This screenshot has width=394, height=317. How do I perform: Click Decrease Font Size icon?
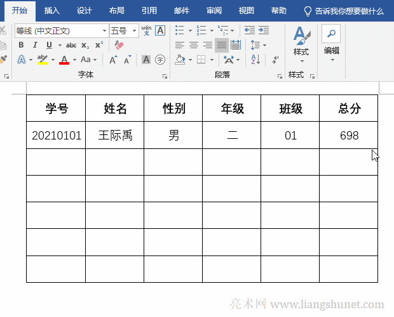pos(127,60)
